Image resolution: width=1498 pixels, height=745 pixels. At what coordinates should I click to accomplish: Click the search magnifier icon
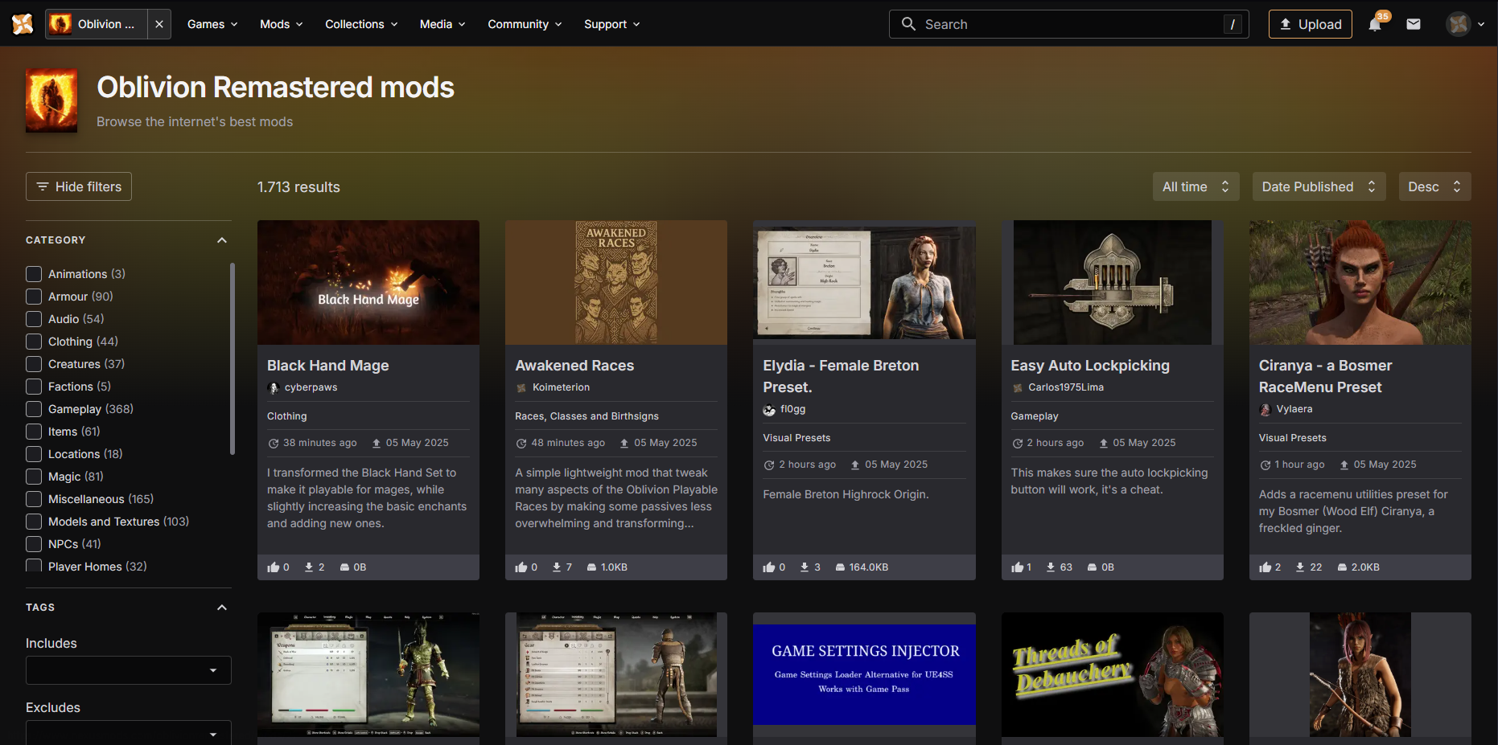pos(908,24)
